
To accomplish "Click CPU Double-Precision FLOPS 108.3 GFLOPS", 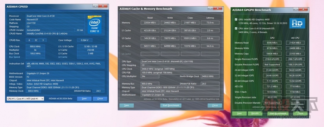I will coord(295,65).
